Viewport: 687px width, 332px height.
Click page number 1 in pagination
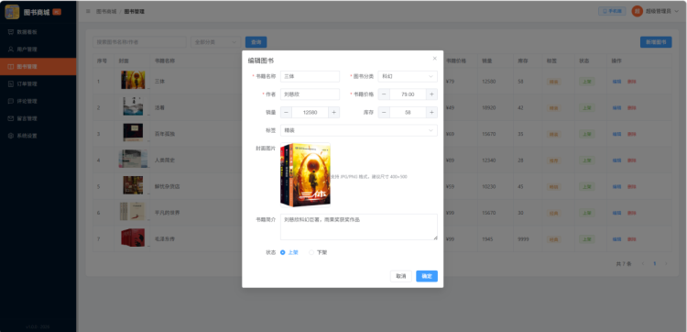point(655,263)
